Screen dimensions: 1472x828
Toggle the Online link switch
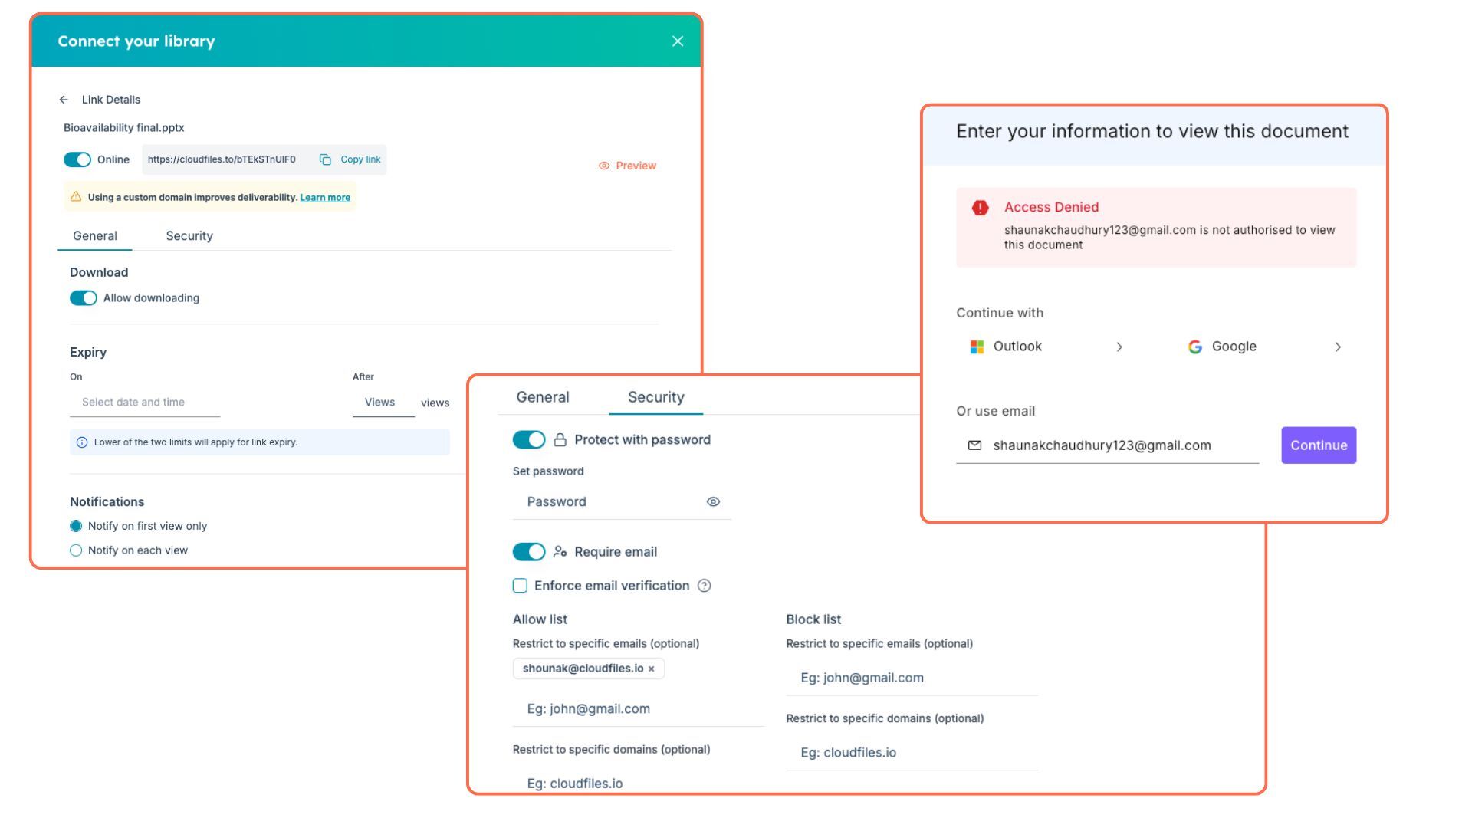click(77, 159)
